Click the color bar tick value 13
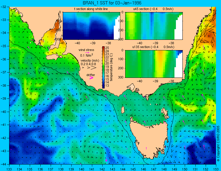This screenshot has height=171, width=221. (107, 85)
